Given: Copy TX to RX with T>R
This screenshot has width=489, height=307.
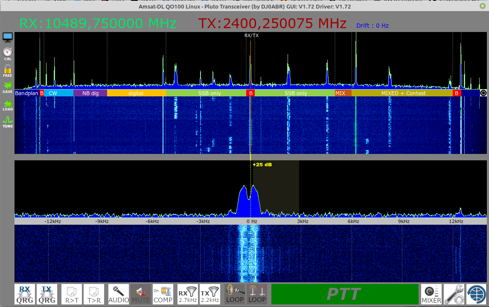Looking at the screenshot, I should pyautogui.click(x=94, y=294).
